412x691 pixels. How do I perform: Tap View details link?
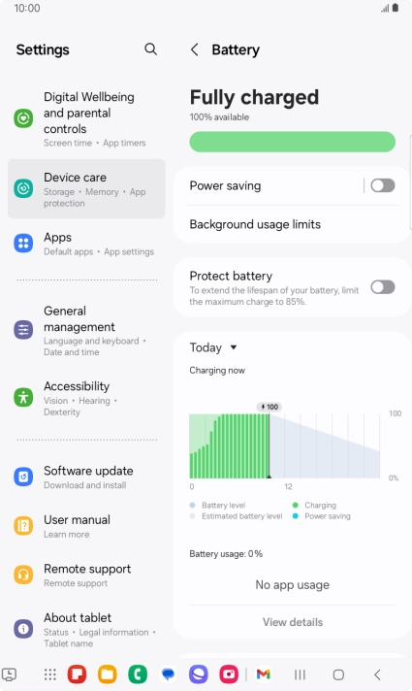pyautogui.click(x=293, y=622)
